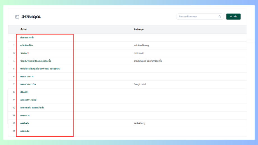The width and height of the screenshot is (258, 145).
Task: Open the ก่อนอาหารเช้า entry
Action: [27, 38]
